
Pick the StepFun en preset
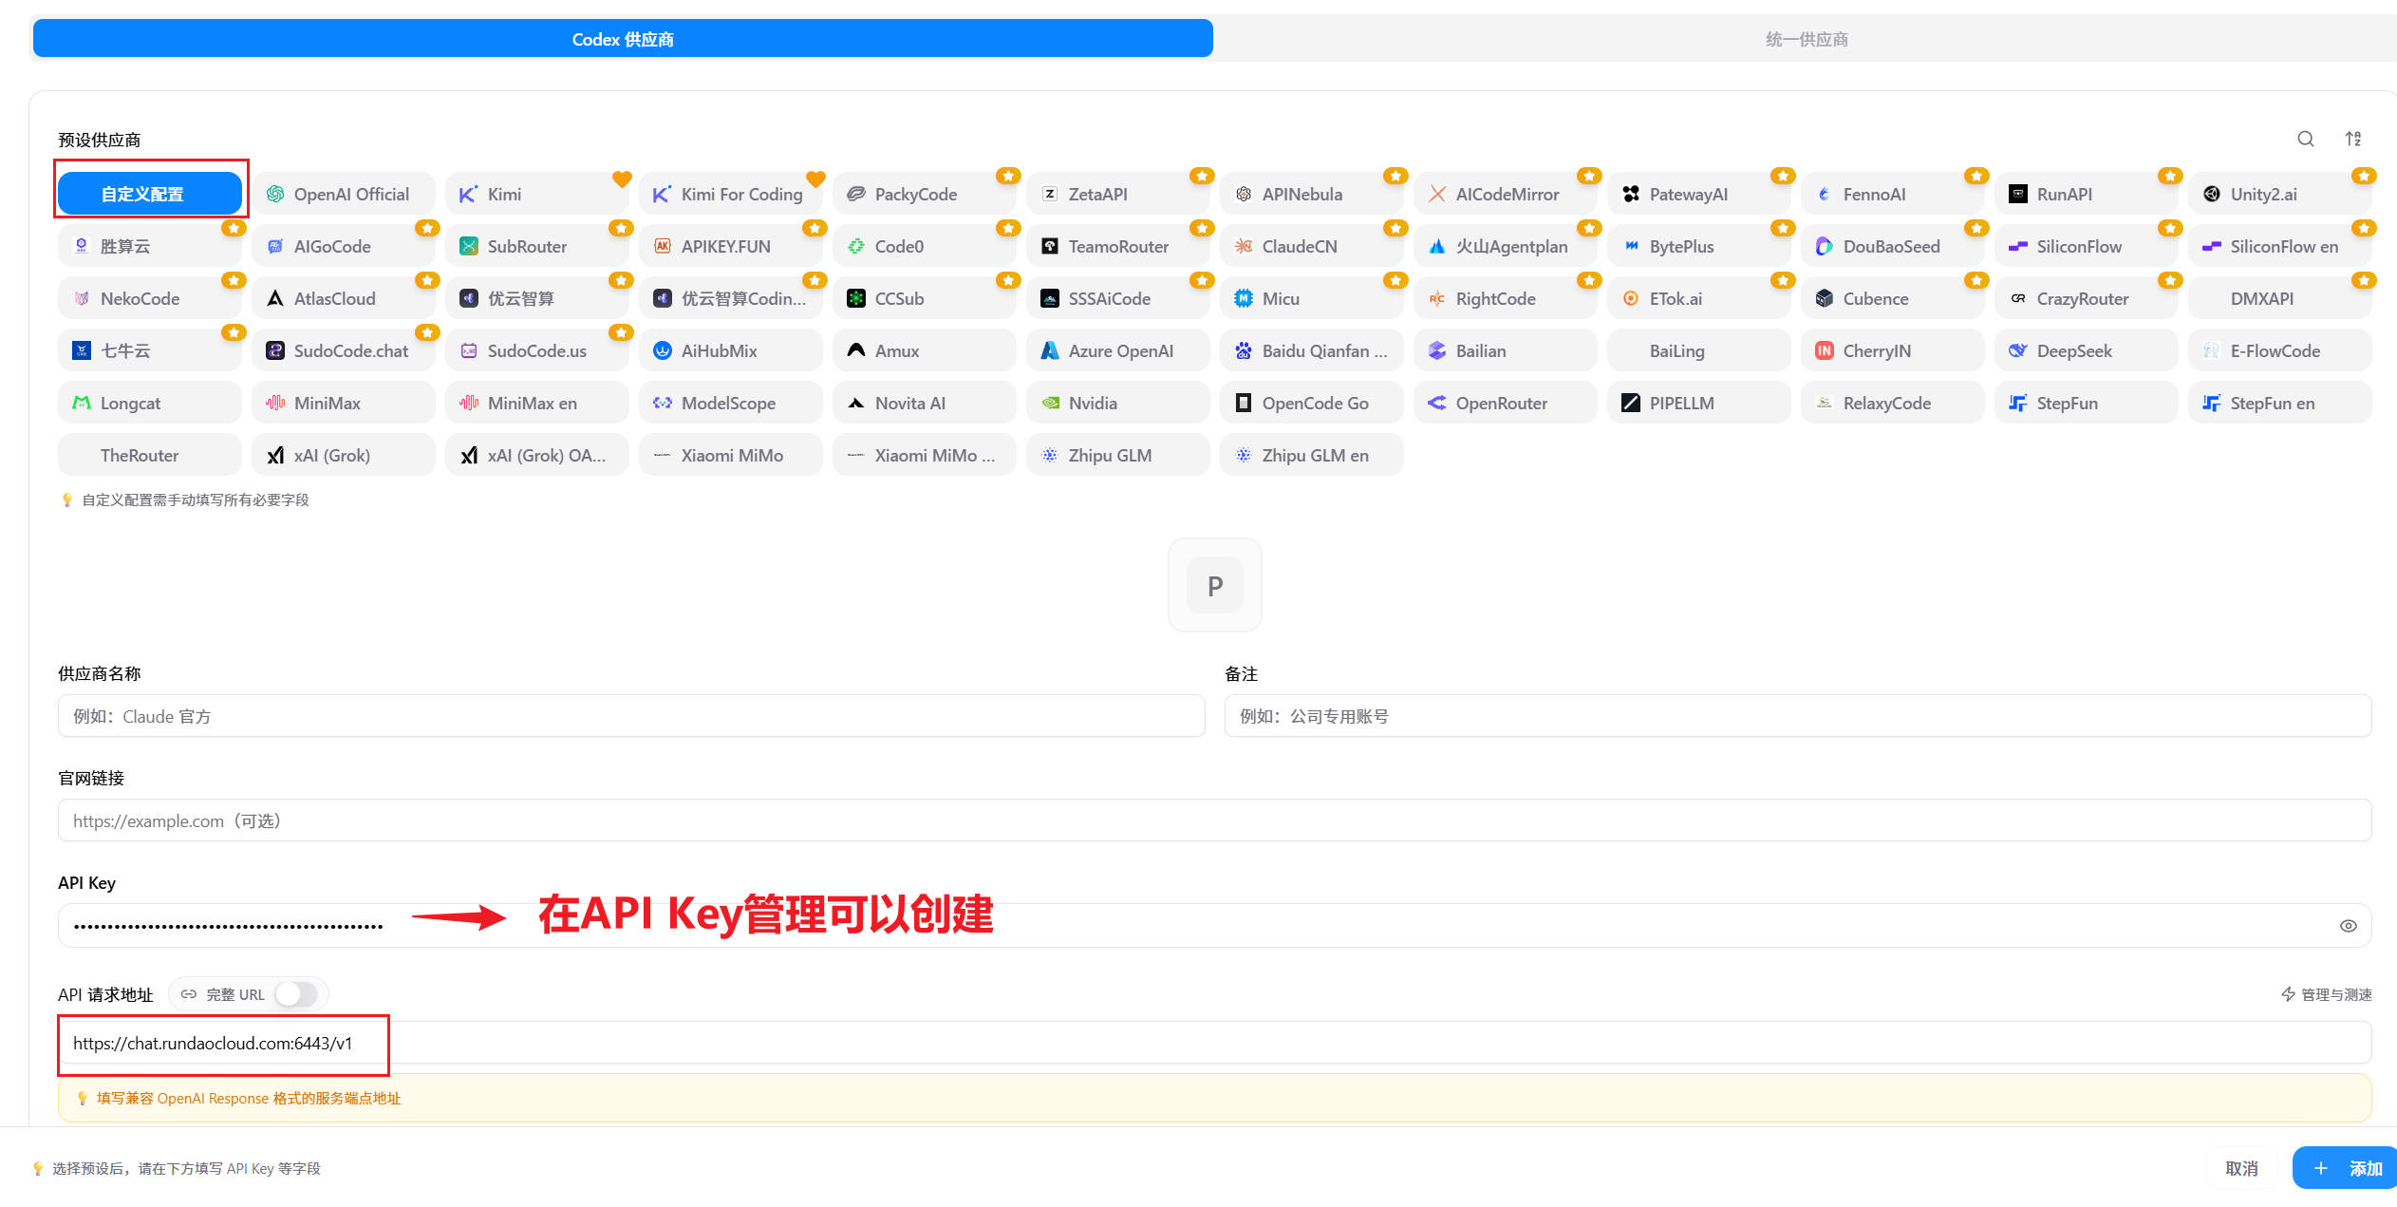coord(2280,403)
